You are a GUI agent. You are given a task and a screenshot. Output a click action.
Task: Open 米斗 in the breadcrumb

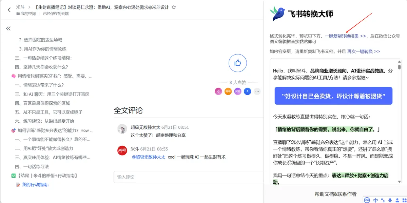[20, 7]
